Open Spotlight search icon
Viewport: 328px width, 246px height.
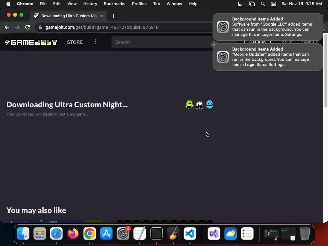point(263,4)
